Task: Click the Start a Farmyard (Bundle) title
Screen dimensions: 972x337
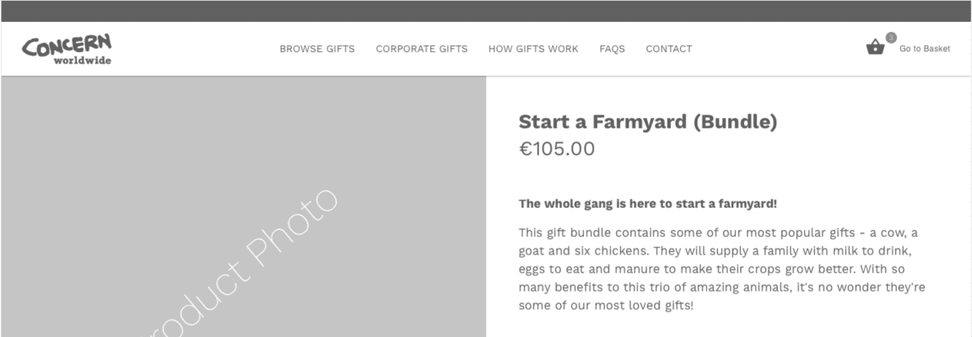Action: pos(647,122)
